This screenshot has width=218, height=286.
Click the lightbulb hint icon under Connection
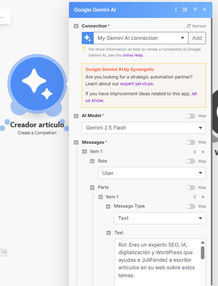coord(84,49)
